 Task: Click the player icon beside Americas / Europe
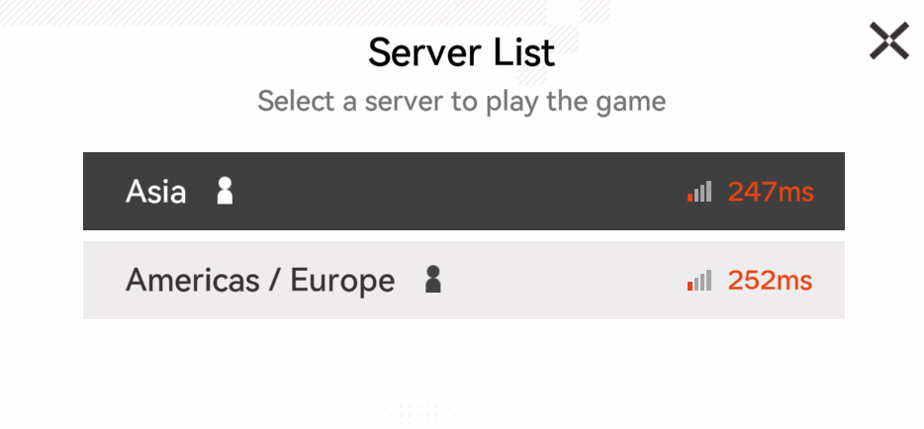click(x=432, y=281)
